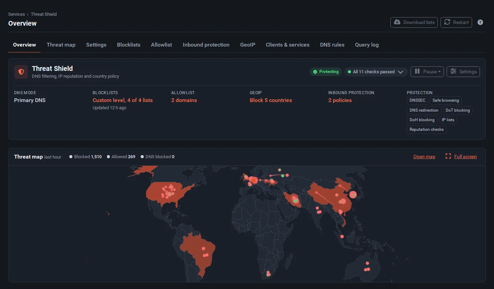
Task: Click the Services breadcrumb link
Action: pyautogui.click(x=16, y=14)
